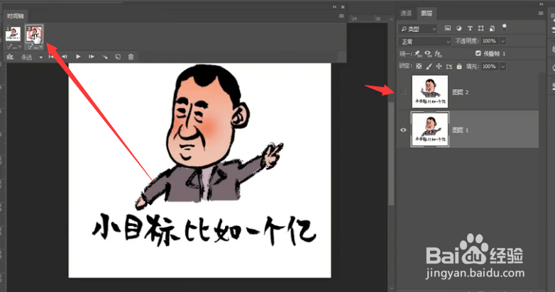Lock transparent pixels icon
Screen dimensions: 555x292
click(419, 66)
